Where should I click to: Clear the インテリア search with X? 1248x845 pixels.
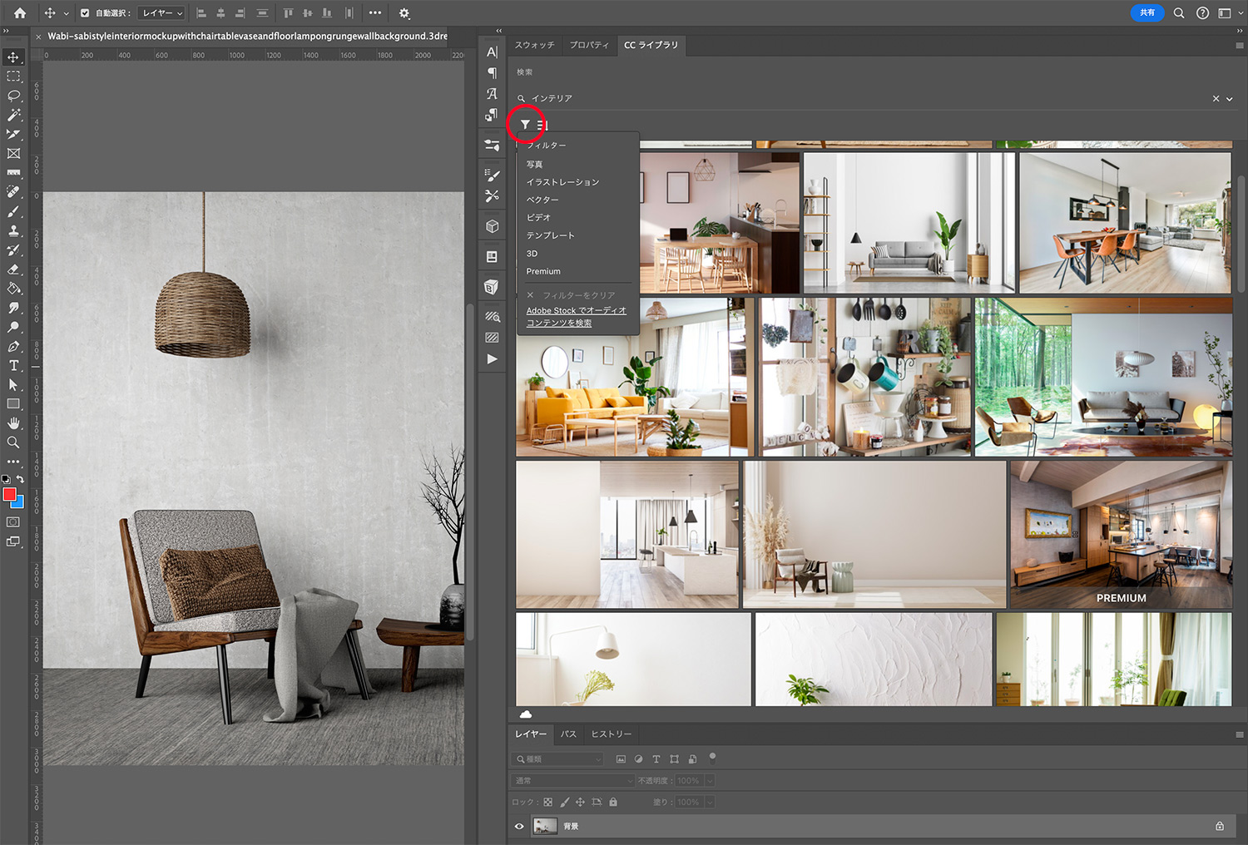1216,99
